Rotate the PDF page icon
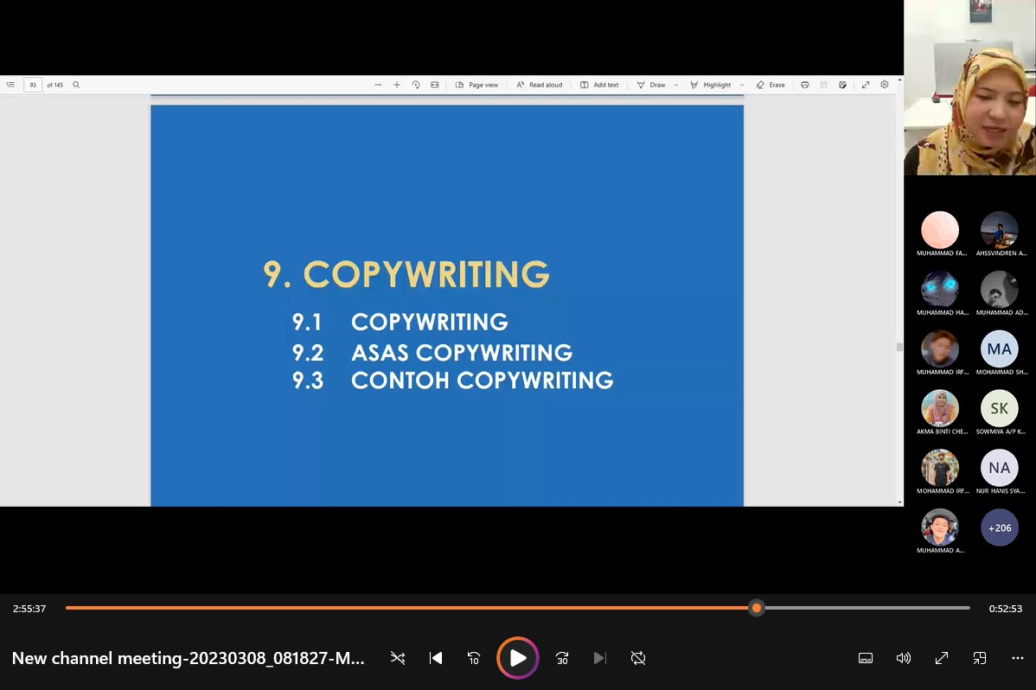The height and width of the screenshot is (690, 1036). [416, 85]
